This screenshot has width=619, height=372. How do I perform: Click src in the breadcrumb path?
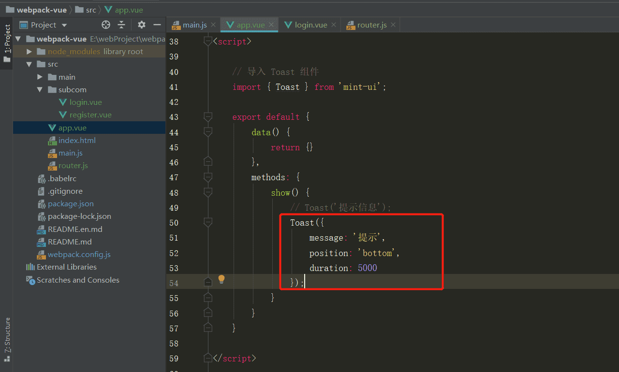coord(91,10)
